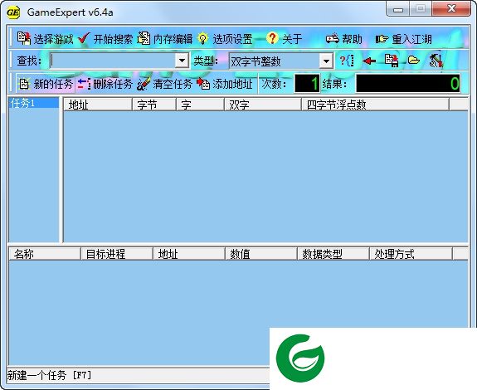
Task: Click the ambulance help icon
Action: (x=333, y=38)
